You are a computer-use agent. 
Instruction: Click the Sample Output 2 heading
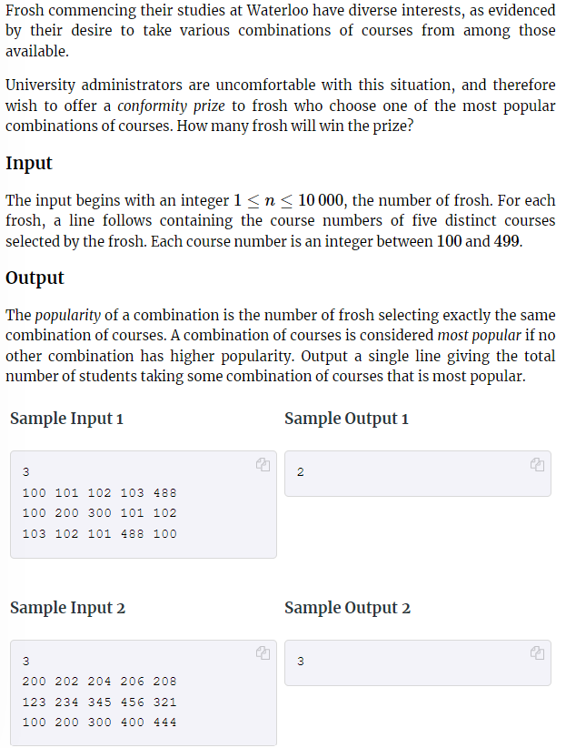347,608
